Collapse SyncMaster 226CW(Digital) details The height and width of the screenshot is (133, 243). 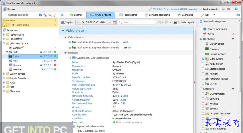[70, 58]
